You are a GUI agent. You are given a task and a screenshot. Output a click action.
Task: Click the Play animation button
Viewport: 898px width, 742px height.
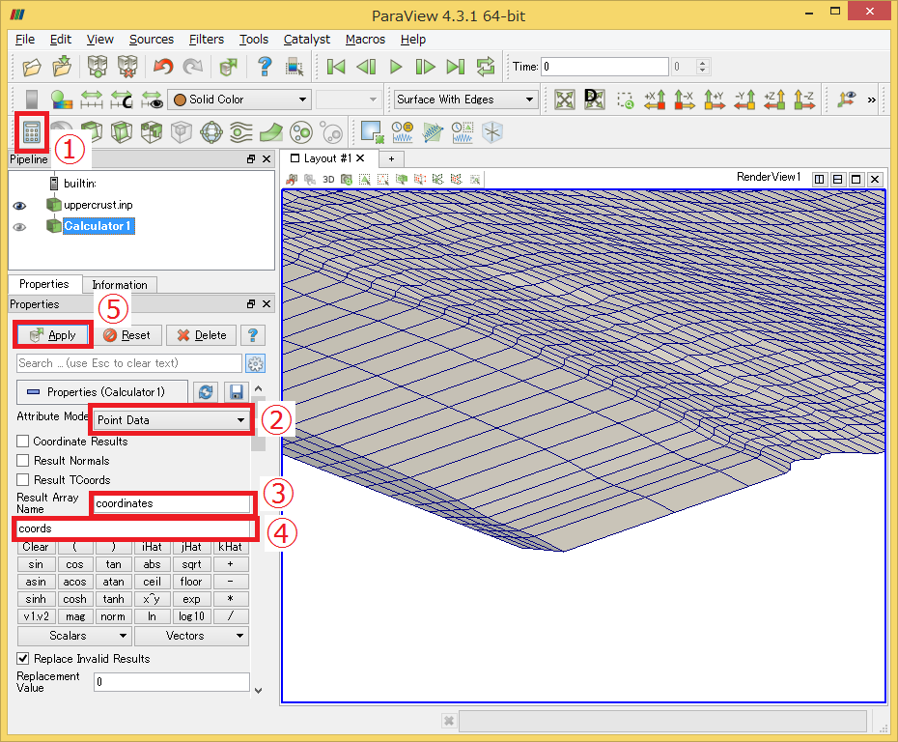[396, 67]
